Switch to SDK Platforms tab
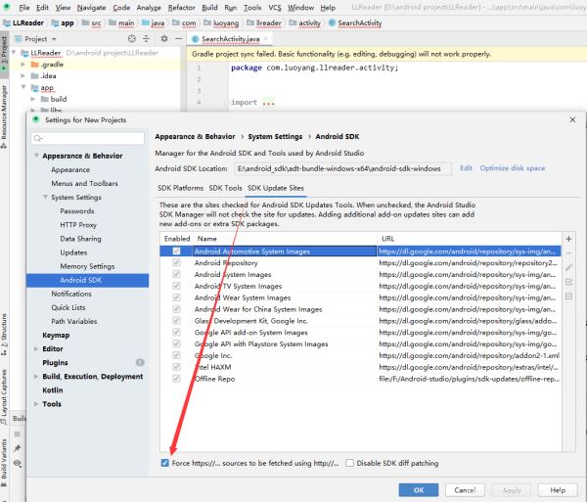Viewport: 587px width, 502px height. [180, 188]
